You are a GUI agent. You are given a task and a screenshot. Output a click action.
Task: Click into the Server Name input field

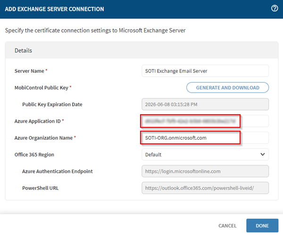(205, 71)
